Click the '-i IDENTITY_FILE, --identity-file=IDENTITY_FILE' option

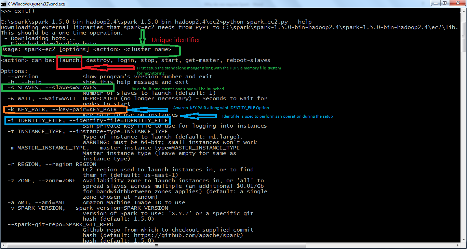[88, 120]
